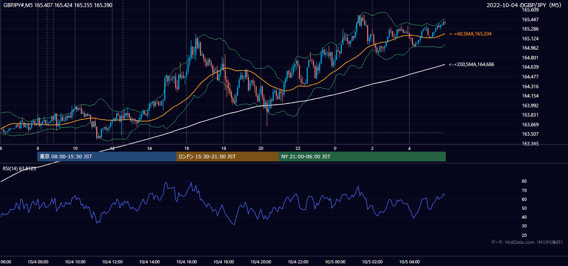Click bottom time label 10/4 12:00

point(112,262)
